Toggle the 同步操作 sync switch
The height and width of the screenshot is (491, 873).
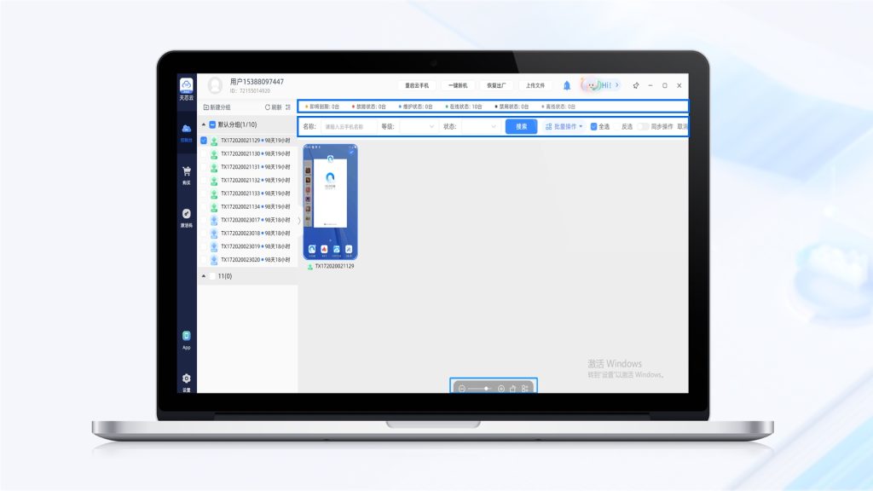click(x=642, y=126)
